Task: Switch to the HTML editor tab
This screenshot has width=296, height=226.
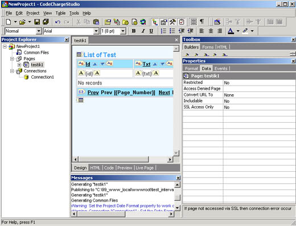Action: pyautogui.click(x=95, y=168)
